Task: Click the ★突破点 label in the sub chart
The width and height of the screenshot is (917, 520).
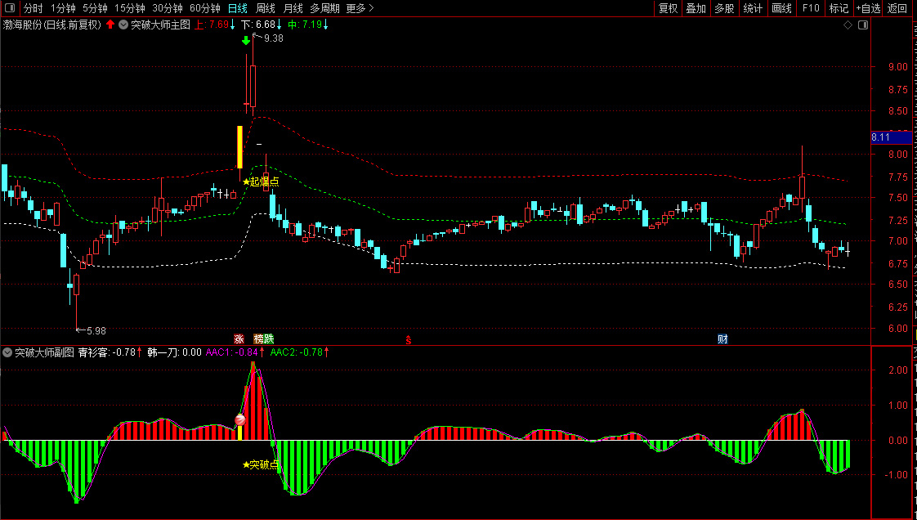Action: point(261,464)
